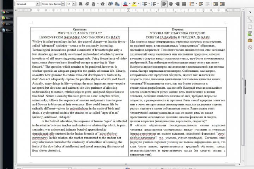Open sidebar Styles panel
The height and width of the screenshot is (169, 254).
[250, 33]
